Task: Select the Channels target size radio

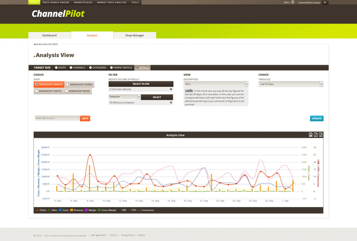Action: (x=71, y=68)
